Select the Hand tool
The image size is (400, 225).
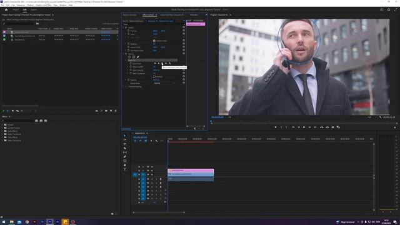point(125,165)
